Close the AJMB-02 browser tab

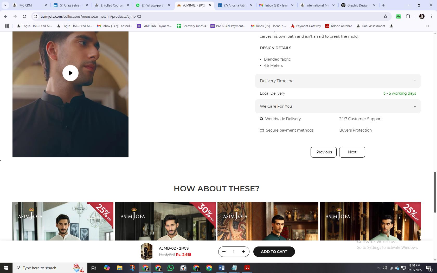point(210,5)
